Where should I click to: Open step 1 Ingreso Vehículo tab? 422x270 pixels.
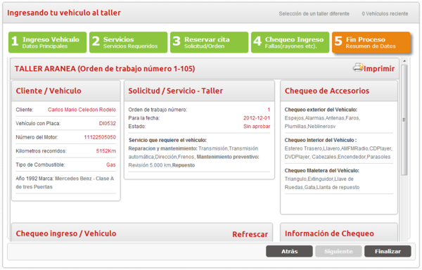point(47,42)
